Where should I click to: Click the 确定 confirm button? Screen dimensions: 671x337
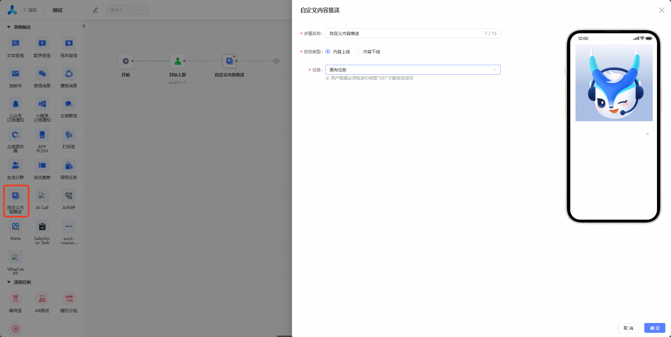point(655,328)
